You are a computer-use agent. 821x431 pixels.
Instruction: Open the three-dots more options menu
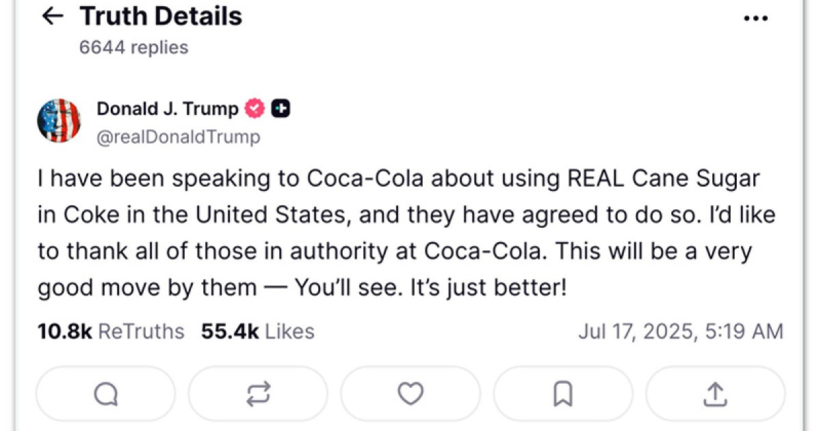point(756,18)
